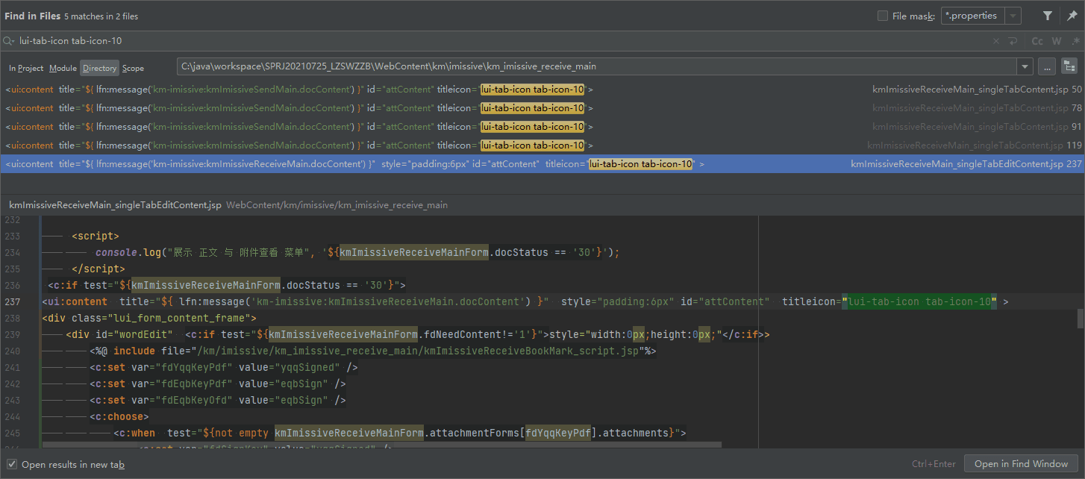Clear the search text with the X icon

tap(996, 41)
